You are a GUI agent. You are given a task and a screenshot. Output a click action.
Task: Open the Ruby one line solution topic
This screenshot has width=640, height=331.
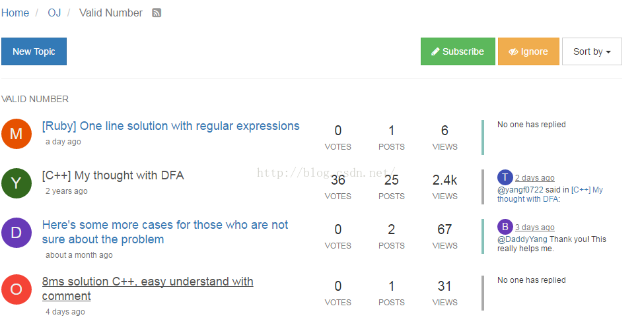[170, 126]
